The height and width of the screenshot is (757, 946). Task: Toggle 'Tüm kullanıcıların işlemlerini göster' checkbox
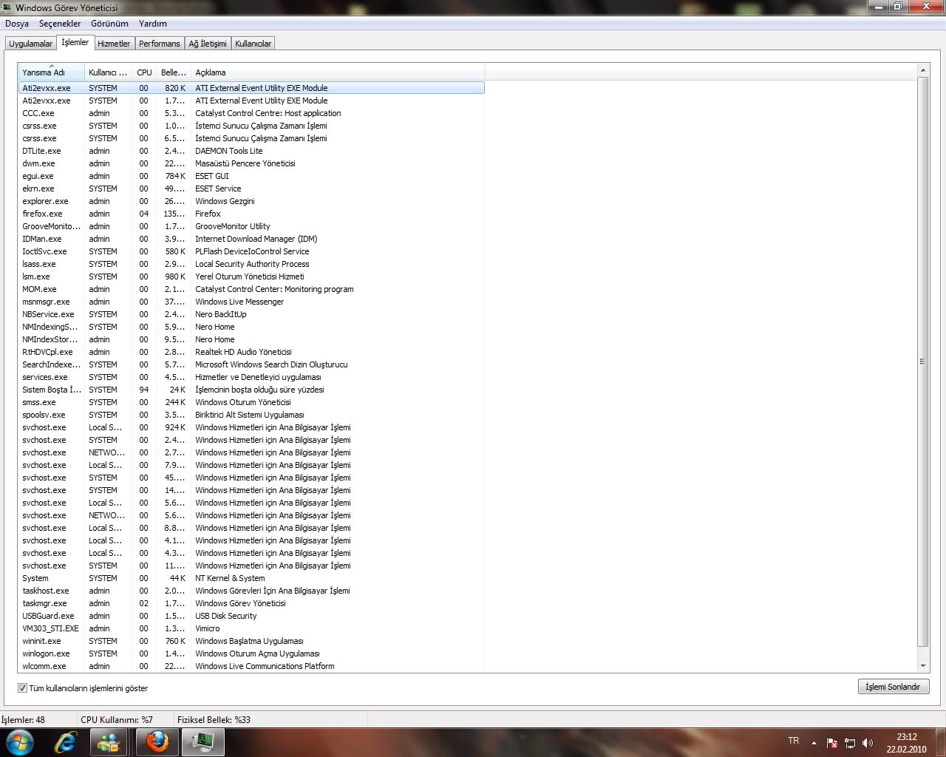tap(22, 688)
